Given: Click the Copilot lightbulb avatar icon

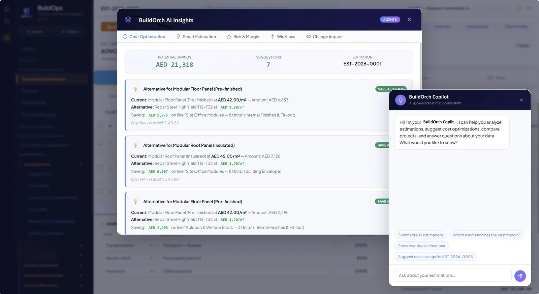Looking at the screenshot, I should click(x=401, y=100).
